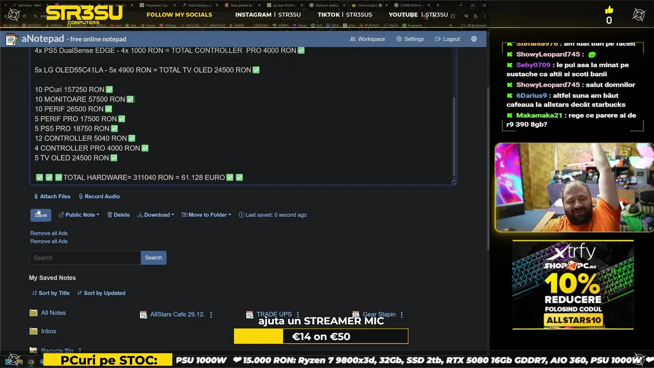Image resolution: width=654 pixels, height=368 pixels.
Task: Expand the Move to Folder dropdown
Action: click(206, 215)
